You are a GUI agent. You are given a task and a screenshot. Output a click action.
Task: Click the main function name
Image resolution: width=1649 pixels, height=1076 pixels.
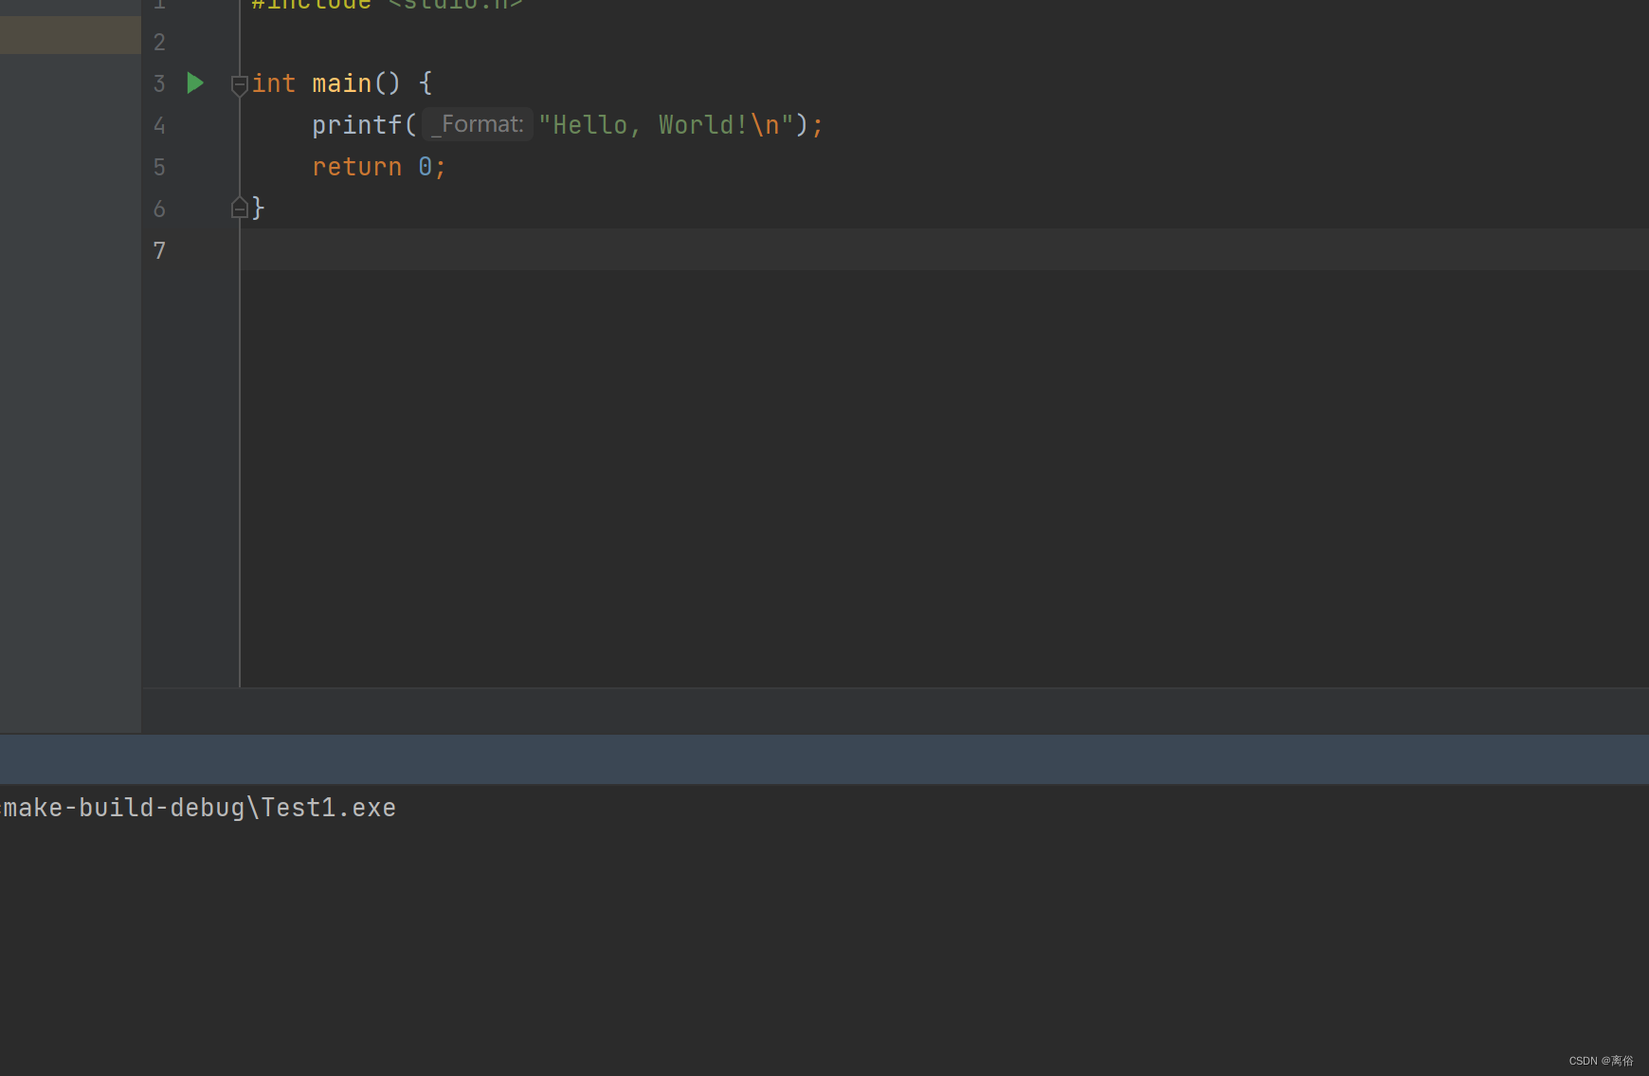[x=342, y=83]
